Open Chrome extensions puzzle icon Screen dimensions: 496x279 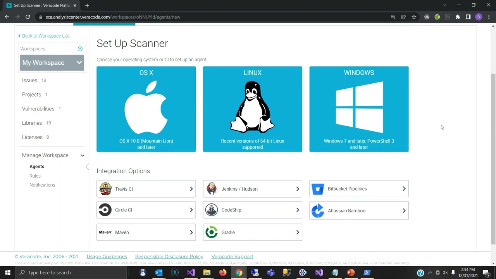click(x=458, y=17)
